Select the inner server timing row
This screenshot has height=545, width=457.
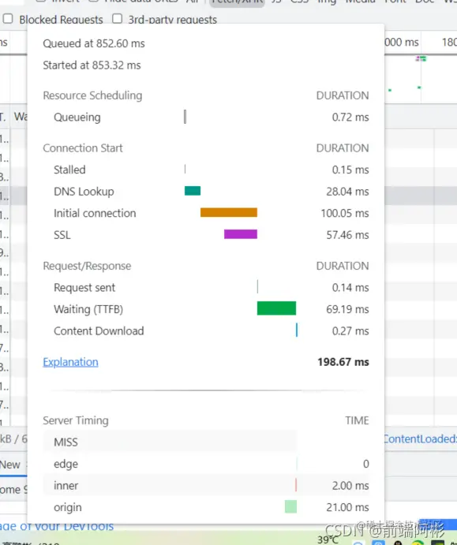(206, 485)
